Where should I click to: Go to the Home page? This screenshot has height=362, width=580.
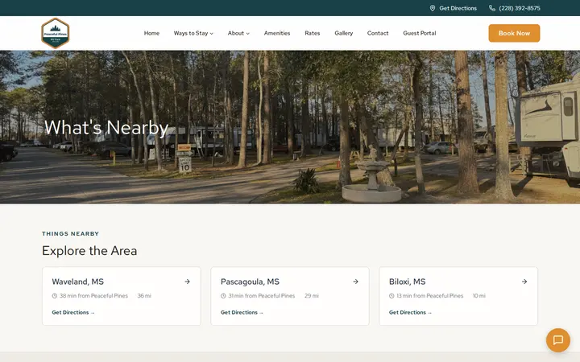151,33
